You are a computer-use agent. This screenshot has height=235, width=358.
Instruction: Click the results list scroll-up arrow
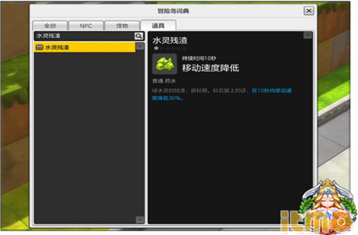pos(140,47)
